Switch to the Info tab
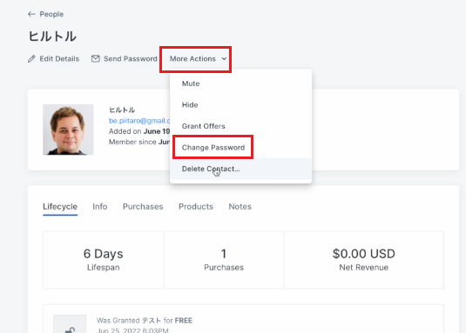This screenshot has width=466, height=333. 100,207
